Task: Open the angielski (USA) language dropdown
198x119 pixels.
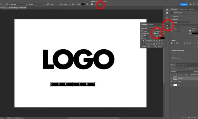Action: point(148,47)
